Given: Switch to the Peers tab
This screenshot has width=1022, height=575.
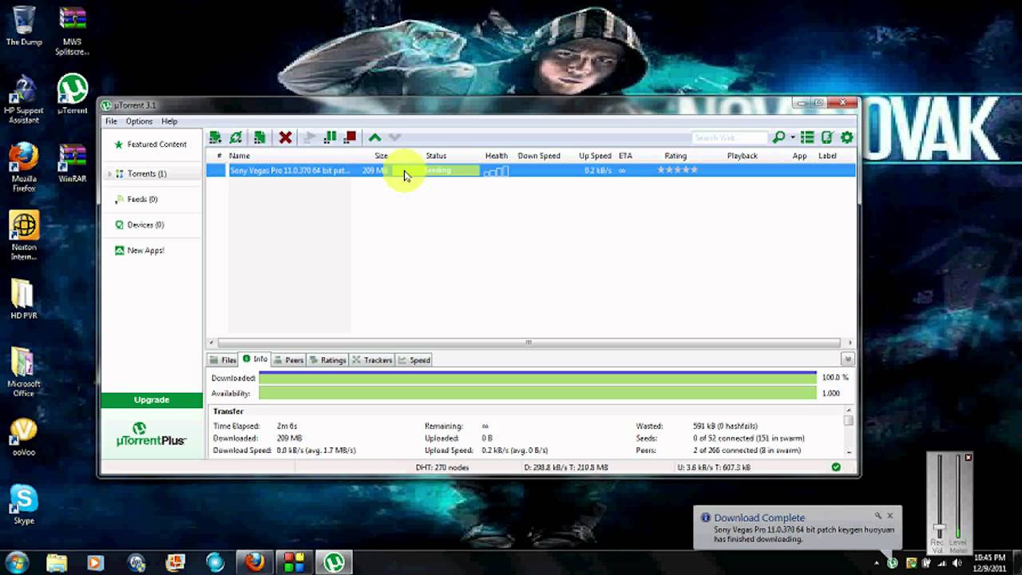Looking at the screenshot, I should [x=289, y=360].
